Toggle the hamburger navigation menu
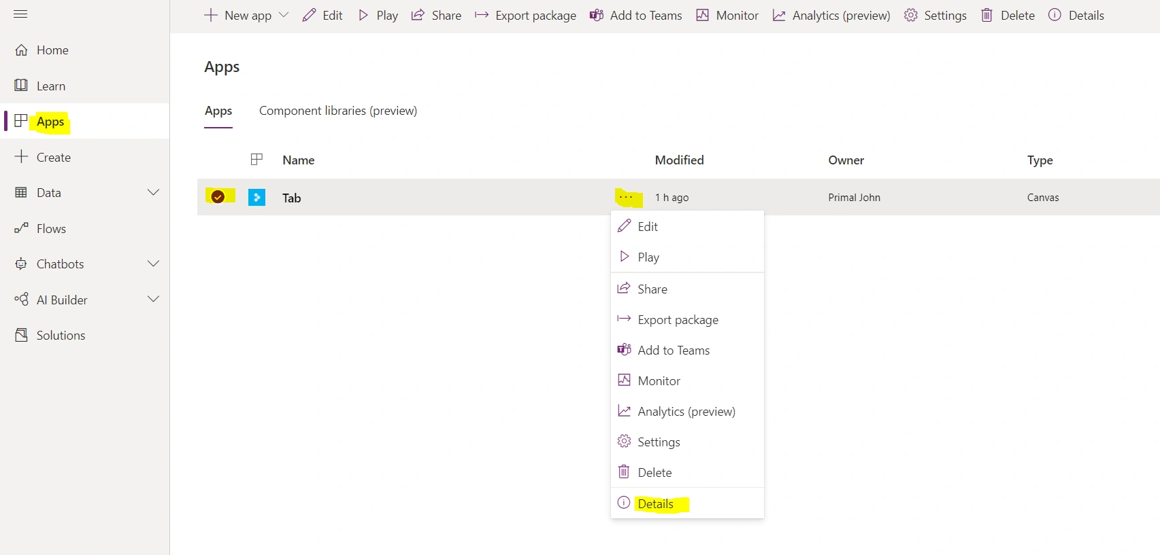The image size is (1160, 555). (x=20, y=14)
